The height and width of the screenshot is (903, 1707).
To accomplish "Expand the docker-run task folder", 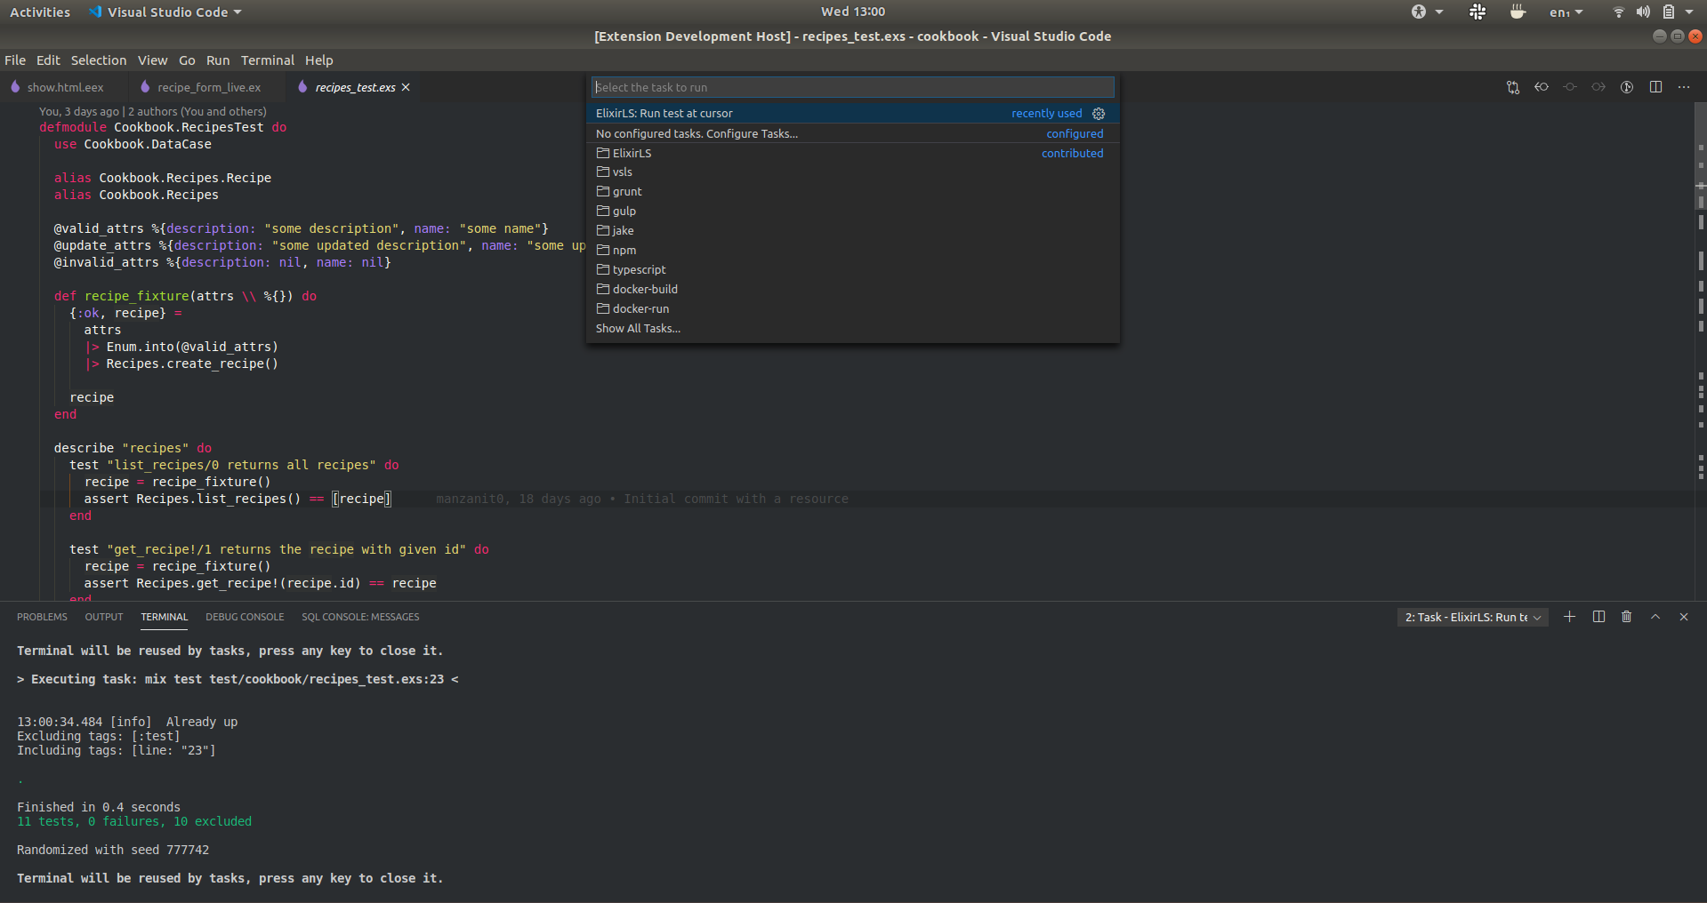I will pos(852,309).
